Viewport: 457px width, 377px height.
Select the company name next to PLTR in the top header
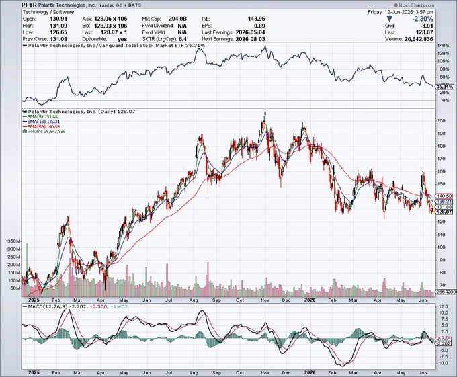point(67,5)
